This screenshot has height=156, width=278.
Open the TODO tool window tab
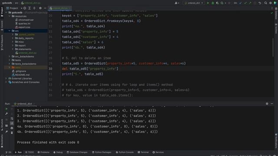[30, 152]
